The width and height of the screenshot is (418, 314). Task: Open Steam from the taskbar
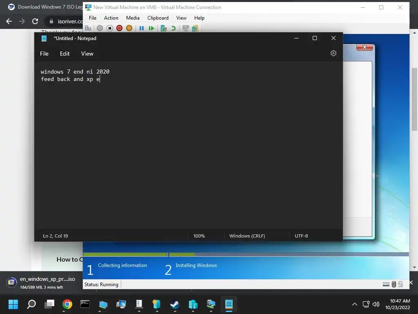point(175,304)
